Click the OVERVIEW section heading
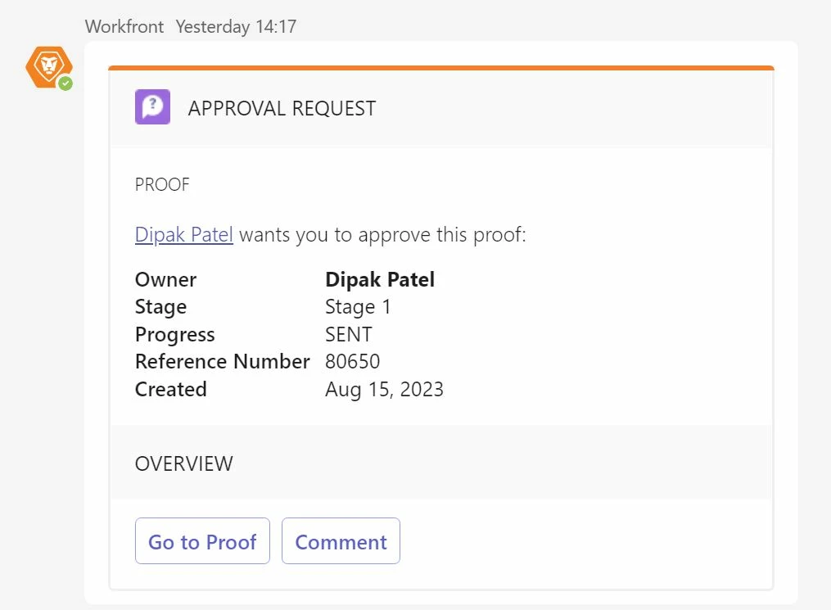Image resolution: width=831 pixels, height=610 pixels. [184, 463]
